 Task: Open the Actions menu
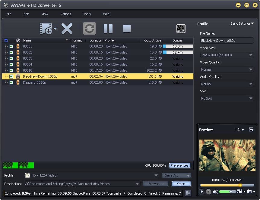pos(66,14)
